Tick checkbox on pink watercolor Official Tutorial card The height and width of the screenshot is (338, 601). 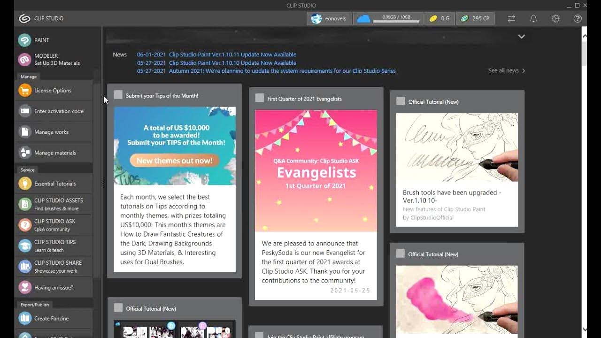coord(400,253)
